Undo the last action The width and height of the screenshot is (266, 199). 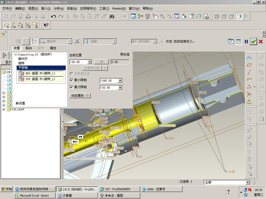54,16
